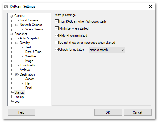Collapse the Camera tree node
This screenshot has height=122, width=158.
click(12, 16)
